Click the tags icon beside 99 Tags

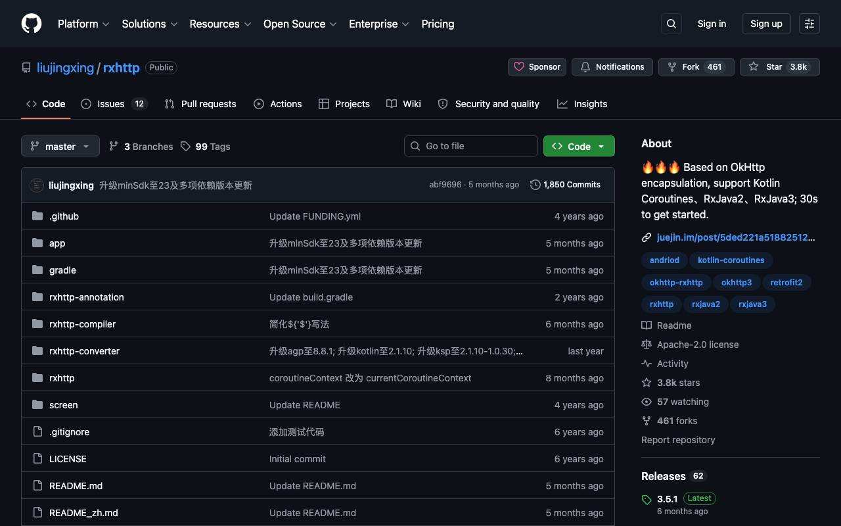coord(186,146)
